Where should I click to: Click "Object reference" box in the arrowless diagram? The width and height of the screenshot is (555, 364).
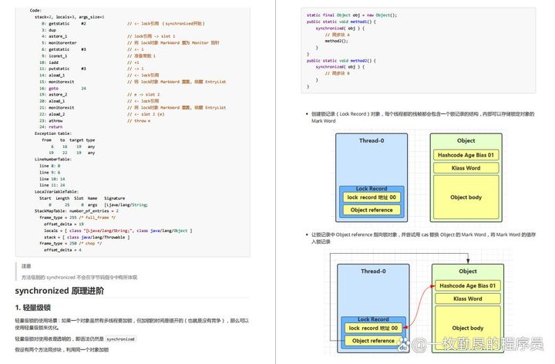tap(372, 210)
